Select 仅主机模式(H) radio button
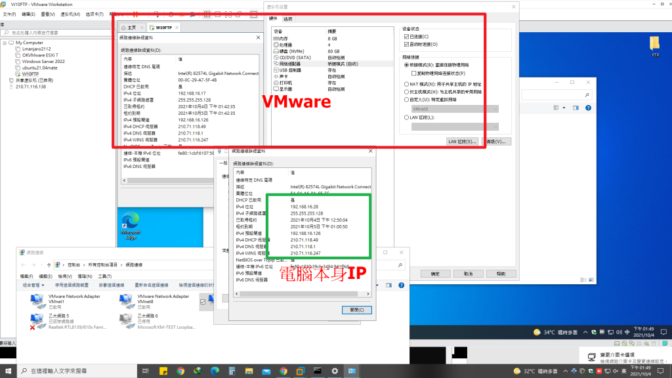 [406, 92]
